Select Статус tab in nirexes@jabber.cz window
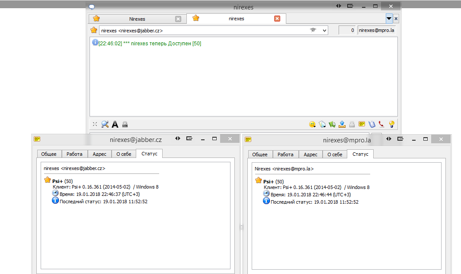 [x=149, y=154]
